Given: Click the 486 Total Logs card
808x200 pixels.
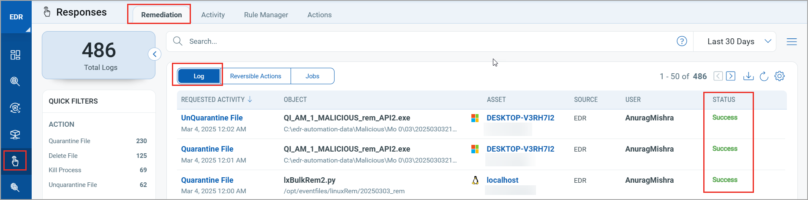Looking at the screenshot, I should (x=99, y=55).
